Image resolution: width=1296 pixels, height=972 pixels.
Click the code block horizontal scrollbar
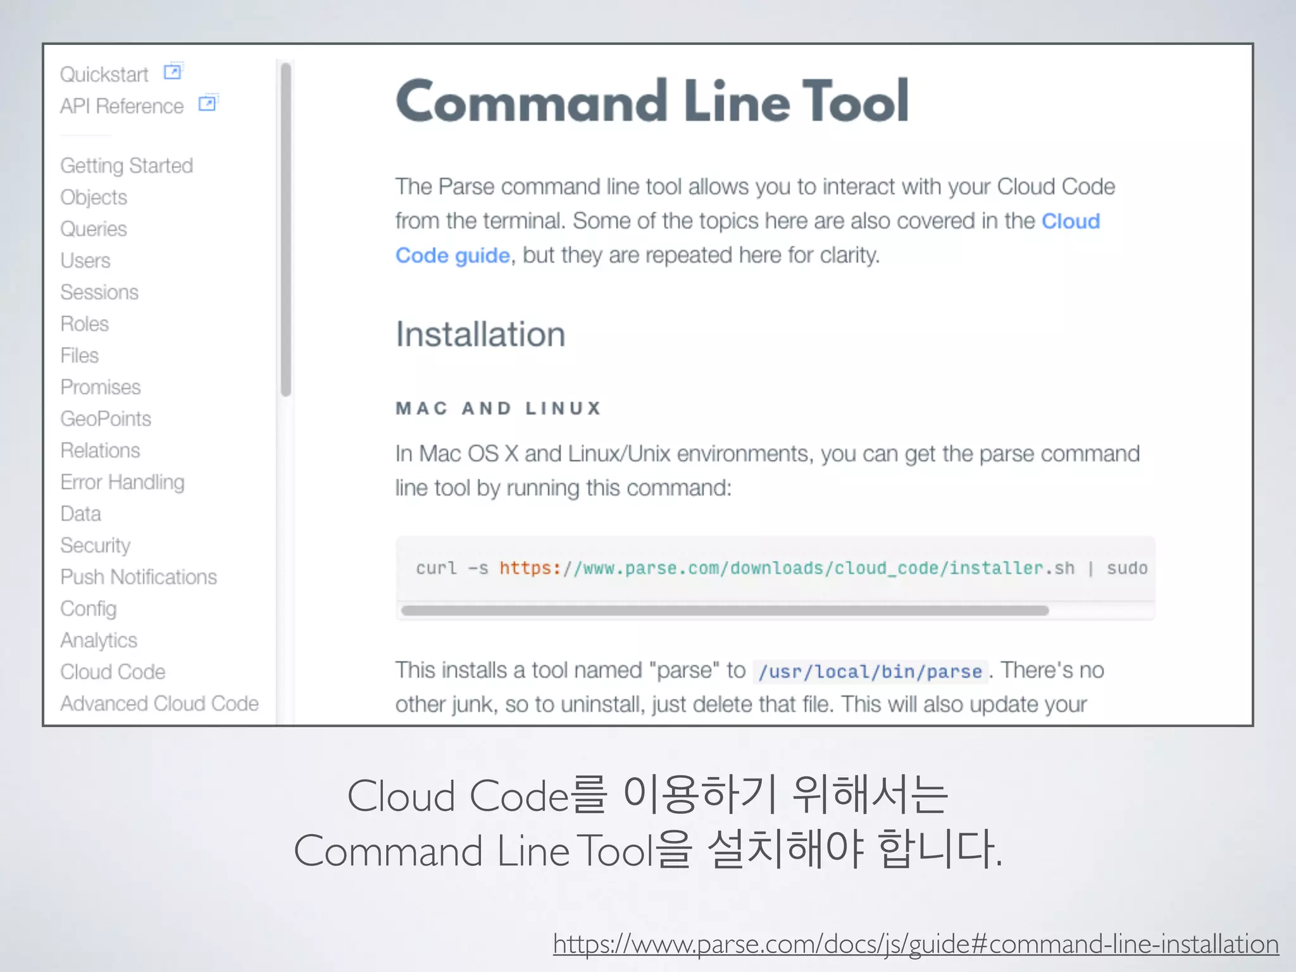(725, 611)
